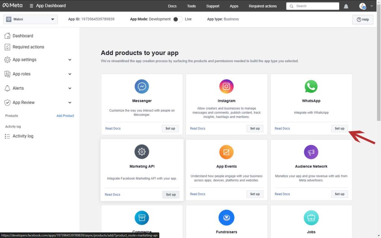Image resolution: width=381 pixels, height=238 pixels.
Task: Expand the App settings section
Action: (x=70, y=60)
